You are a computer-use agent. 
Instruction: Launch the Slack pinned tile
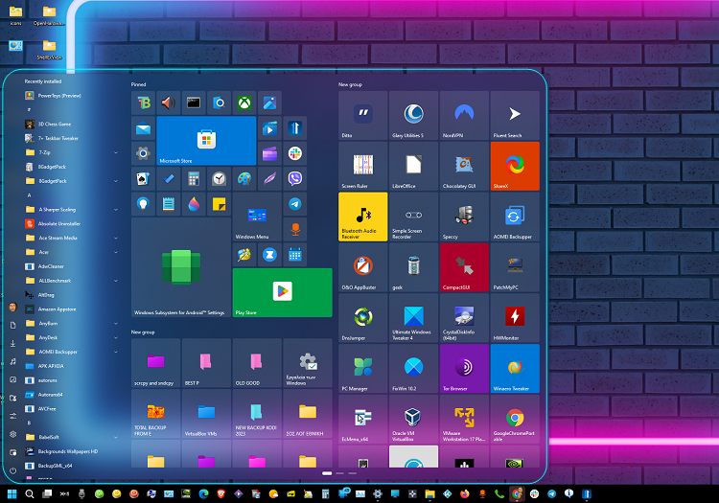pos(295,153)
